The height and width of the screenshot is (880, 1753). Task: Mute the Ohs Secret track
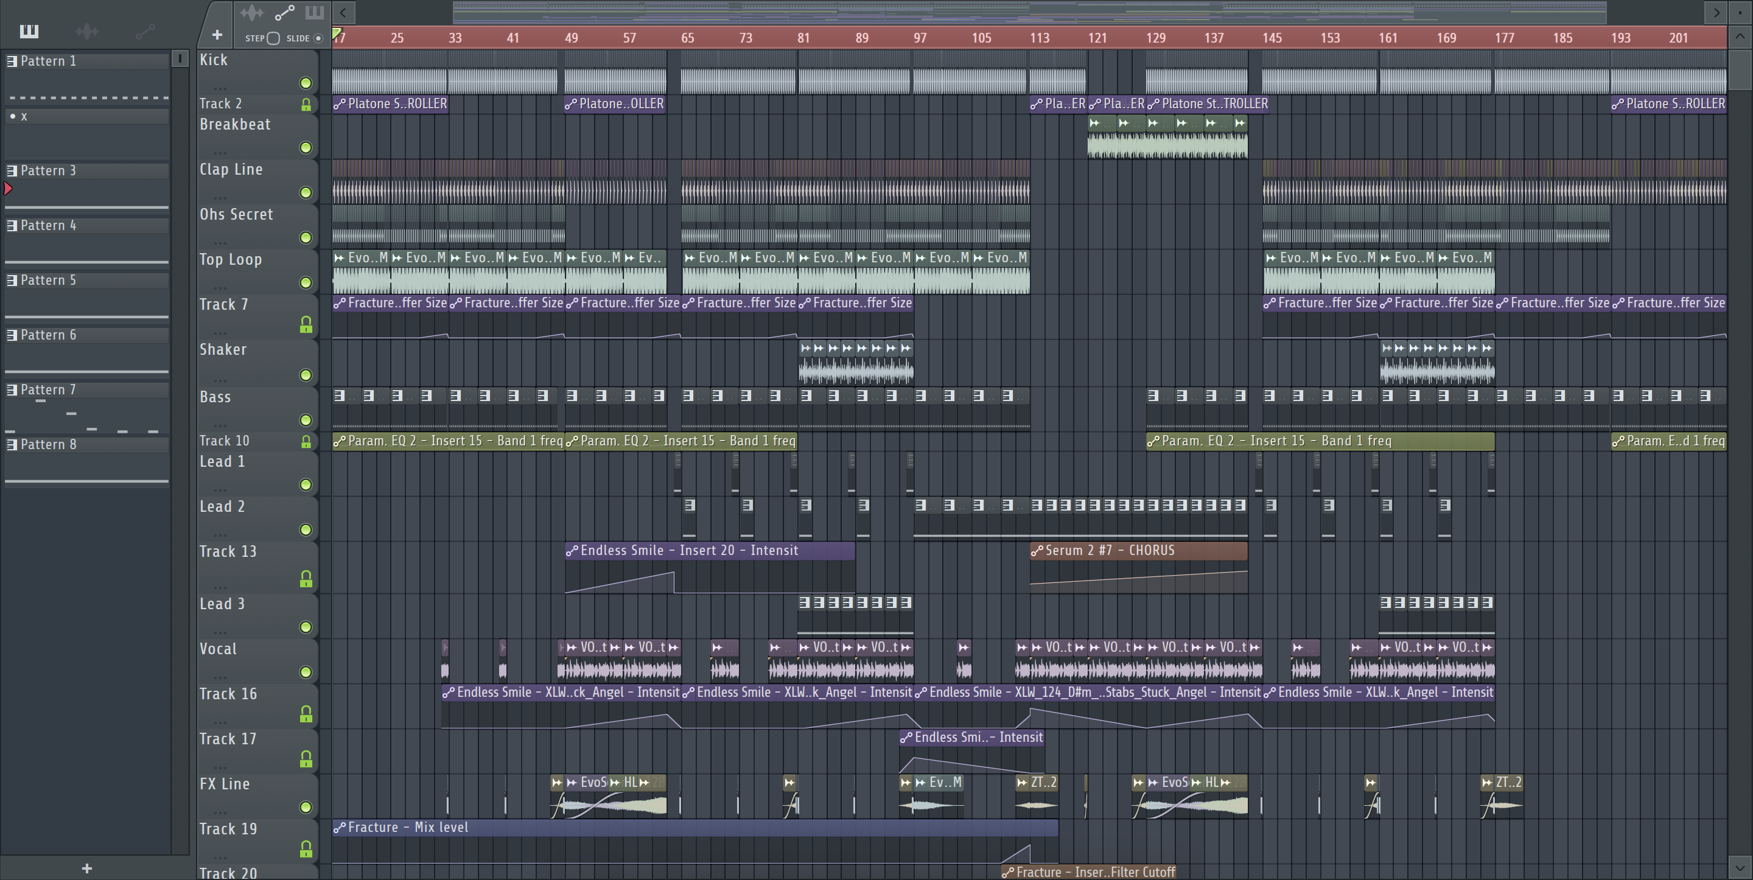[x=306, y=237]
